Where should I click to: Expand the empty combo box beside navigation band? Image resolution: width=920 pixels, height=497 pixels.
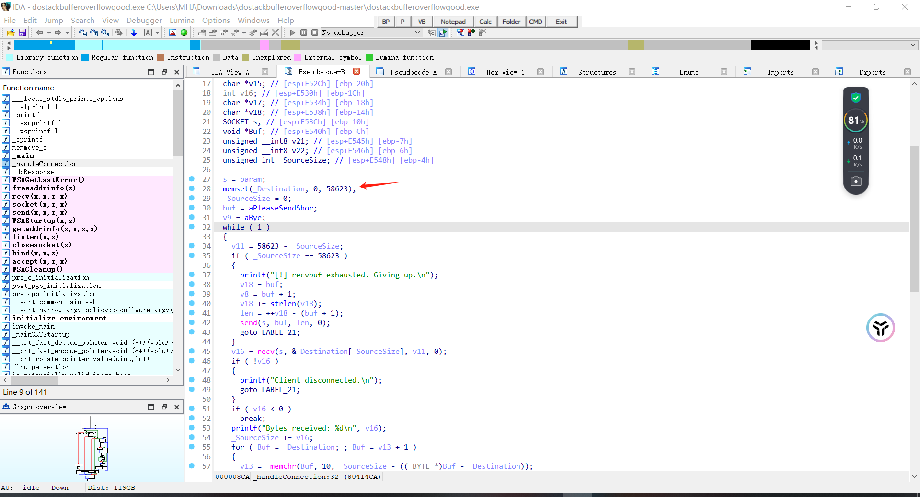pyautogui.click(x=913, y=45)
